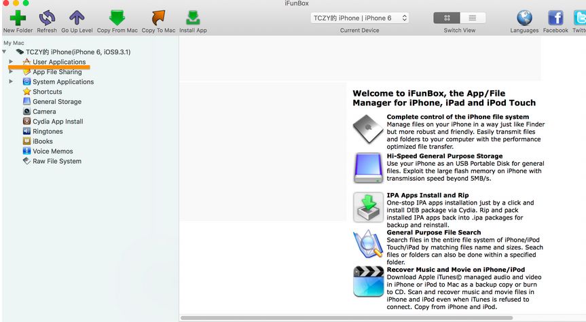Click the Raw File System icon
586x322 pixels.
click(x=26, y=161)
